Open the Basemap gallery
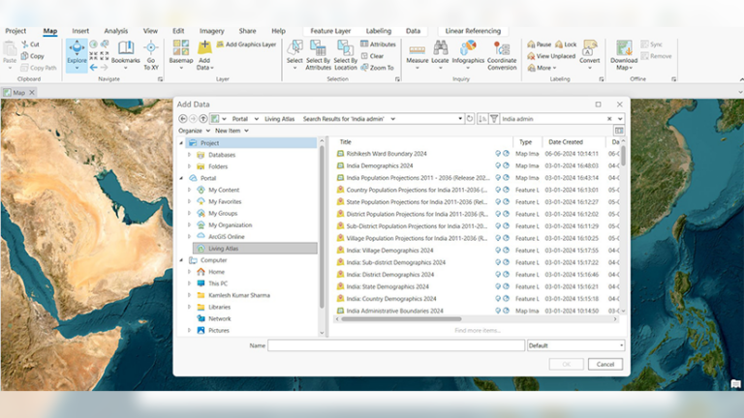 (x=181, y=55)
